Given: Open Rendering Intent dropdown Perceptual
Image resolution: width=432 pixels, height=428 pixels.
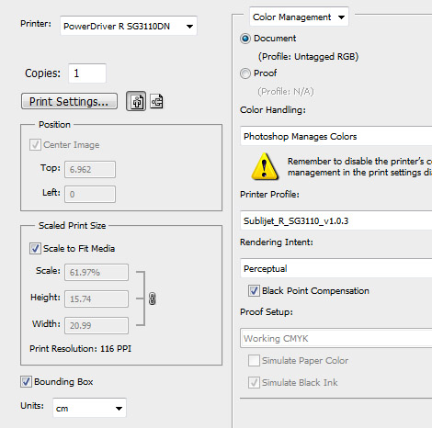Looking at the screenshot, I should tap(336, 268).
